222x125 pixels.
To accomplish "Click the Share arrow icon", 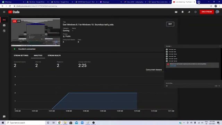I will coord(189,12).
